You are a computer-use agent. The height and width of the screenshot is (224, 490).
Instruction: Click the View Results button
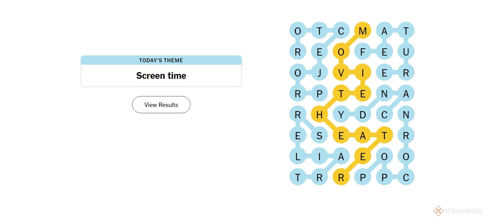click(161, 105)
